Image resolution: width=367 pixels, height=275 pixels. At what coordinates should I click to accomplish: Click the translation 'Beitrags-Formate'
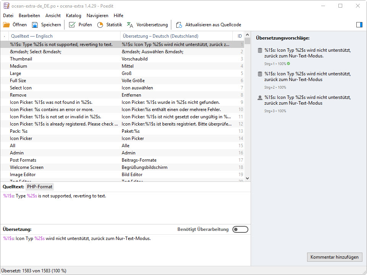pos(139,160)
